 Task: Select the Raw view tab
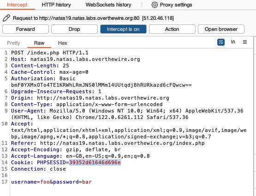pyautogui.click(x=39, y=43)
